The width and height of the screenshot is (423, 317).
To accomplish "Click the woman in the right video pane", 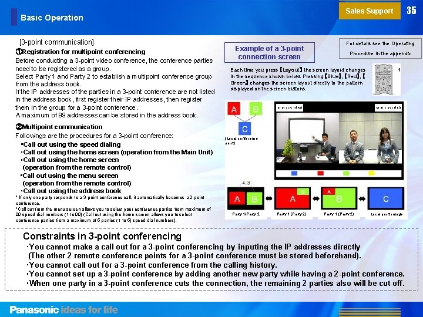I will [x=388, y=146].
